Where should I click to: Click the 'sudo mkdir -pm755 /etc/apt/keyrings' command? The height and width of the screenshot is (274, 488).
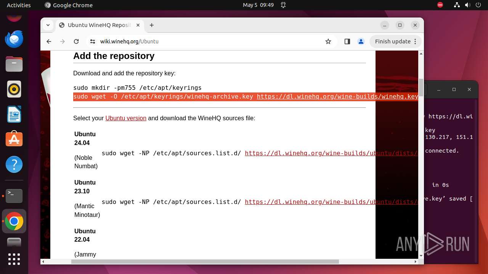(137, 88)
